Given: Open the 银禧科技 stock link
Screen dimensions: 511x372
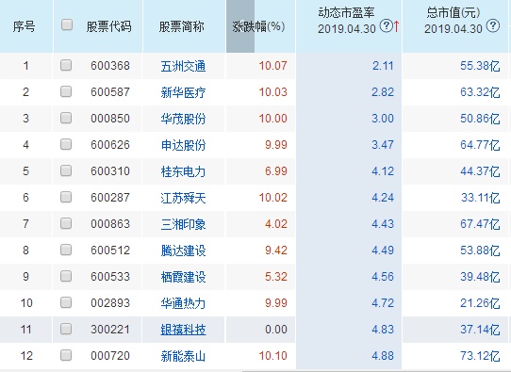Looking at the screenshot, I should click(x=183, y=330).
